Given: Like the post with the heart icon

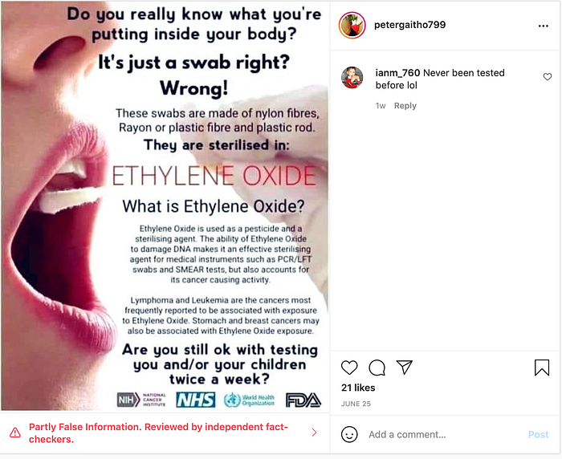Looking at the screenshot, I should (349, 368).
